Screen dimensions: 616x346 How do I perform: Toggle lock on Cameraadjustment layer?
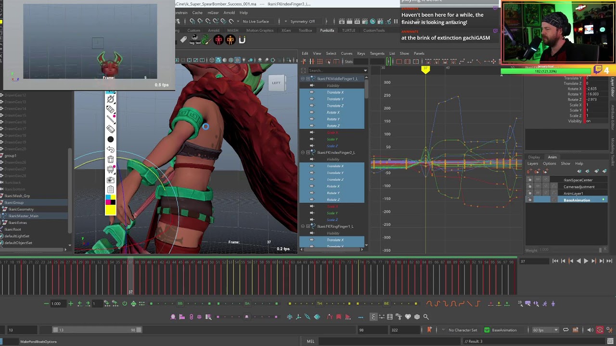coord(530,187)
